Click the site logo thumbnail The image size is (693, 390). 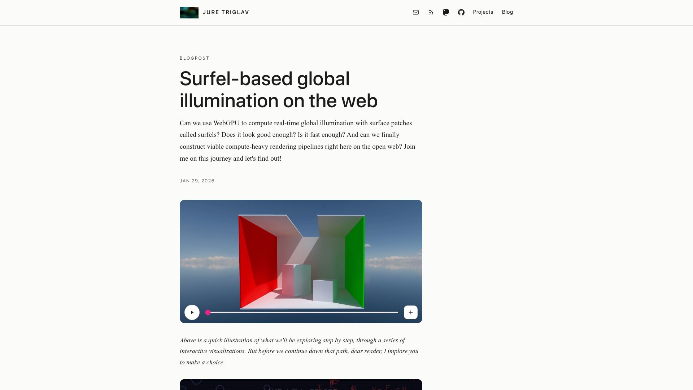(189, 13)
